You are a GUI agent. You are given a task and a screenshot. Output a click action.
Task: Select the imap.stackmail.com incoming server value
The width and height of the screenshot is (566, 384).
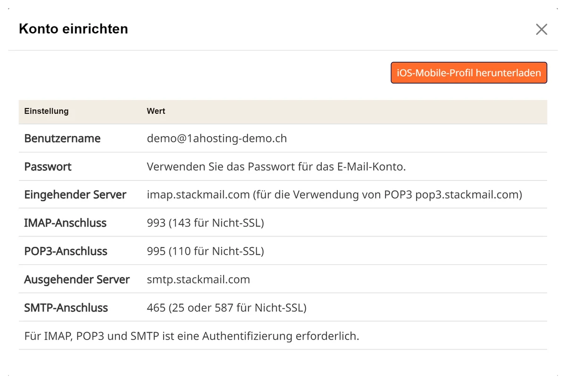click(334, 195)
